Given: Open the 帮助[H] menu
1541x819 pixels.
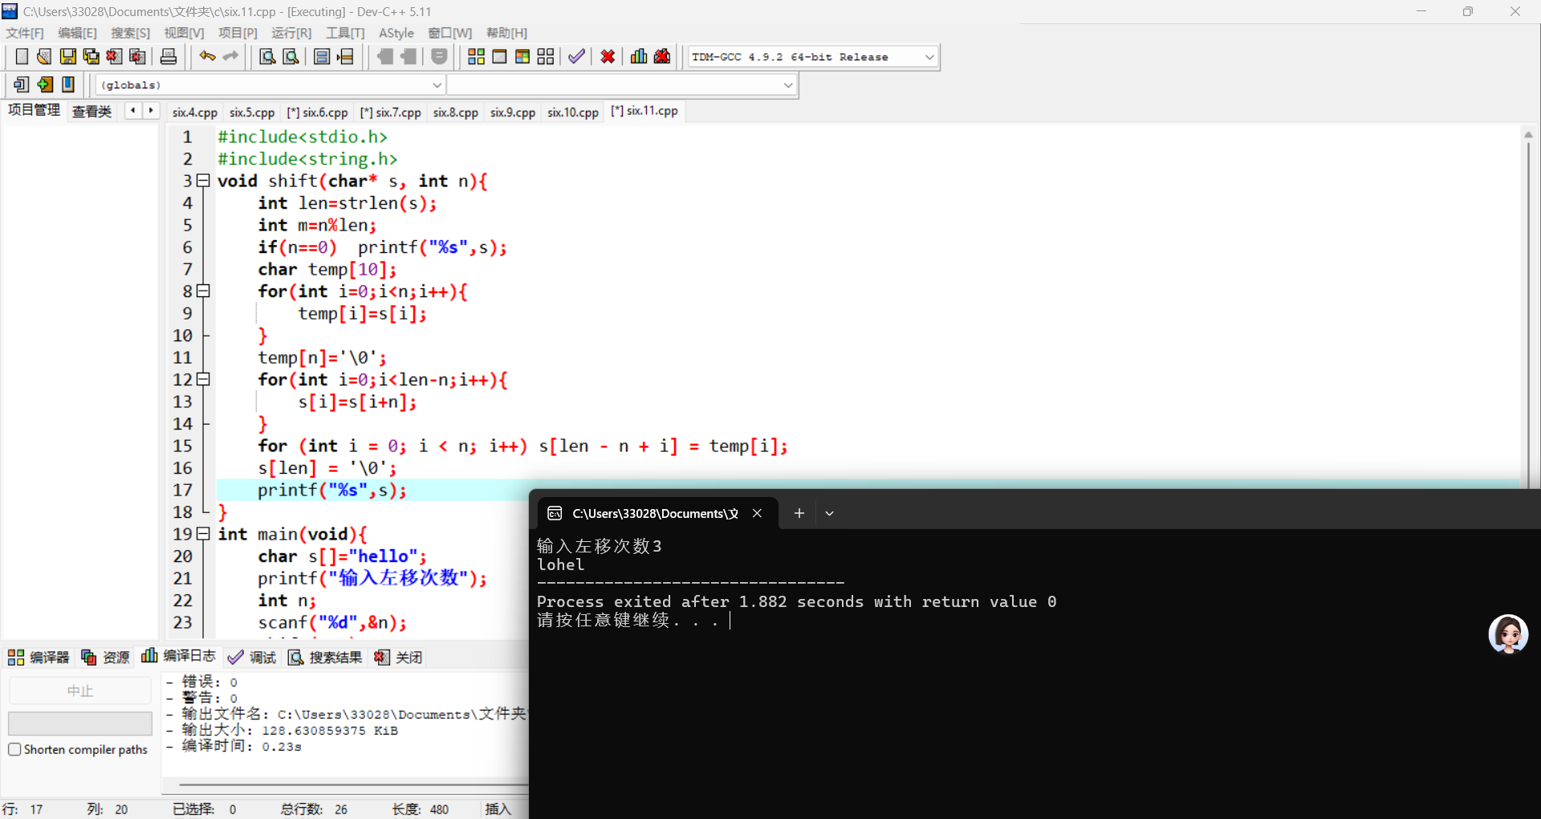Looking at the screenshot, I should point(506,33).
